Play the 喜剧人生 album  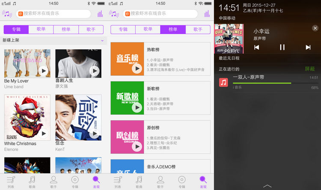point(95,71)
